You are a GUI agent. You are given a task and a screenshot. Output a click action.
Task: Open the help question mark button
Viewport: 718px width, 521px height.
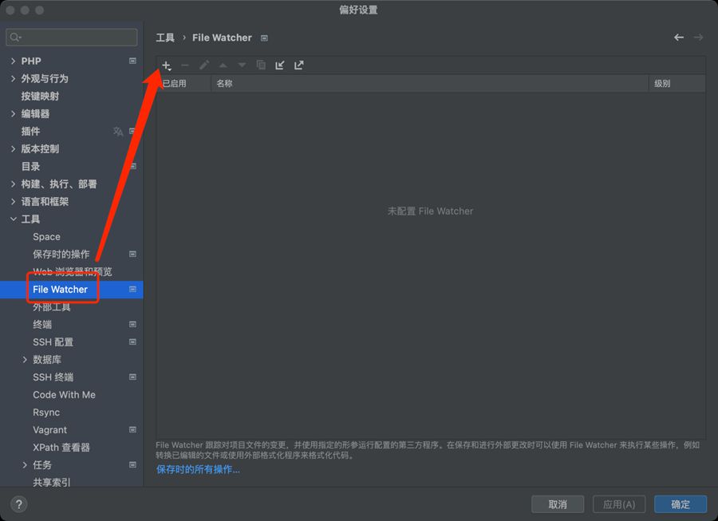19,504
